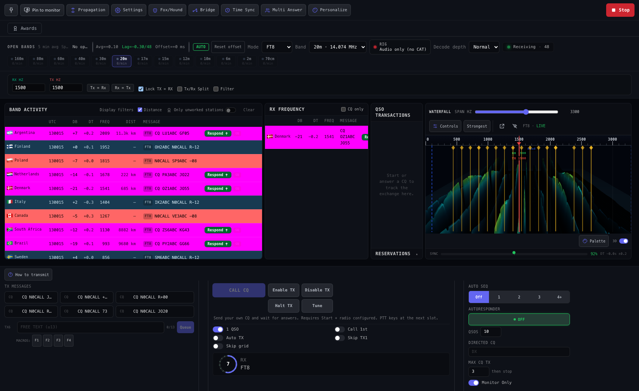Click the red Stop button
Image resolution: width=639 pixels, height=391 pixels.
click(620, 10)
